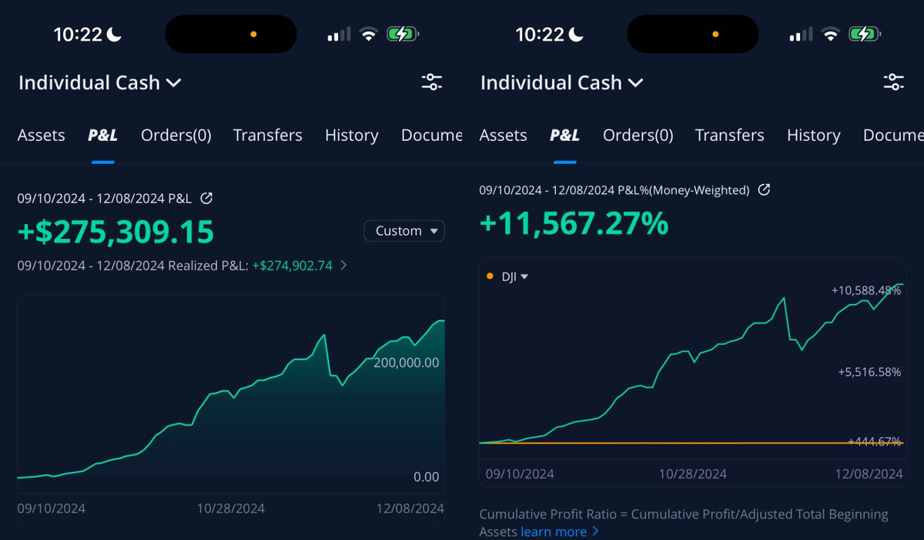This screenshot has width=924, height=540.
Task: Expand Realized P&L details chevron
Action: pyautogui.click(x=343, y=266)
